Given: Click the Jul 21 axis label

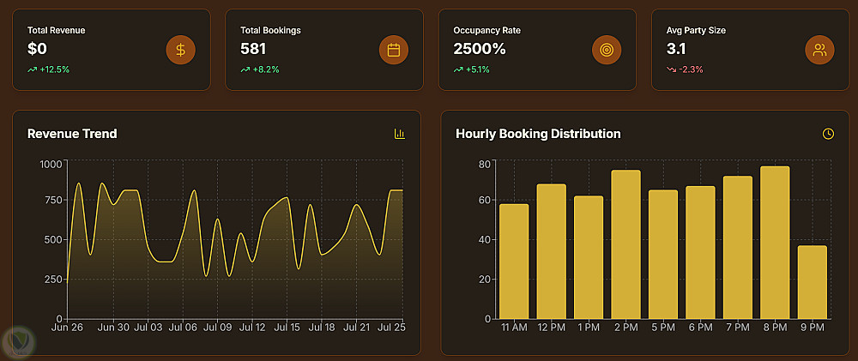Looking at the screenshot, I should [x=356, y=328].
